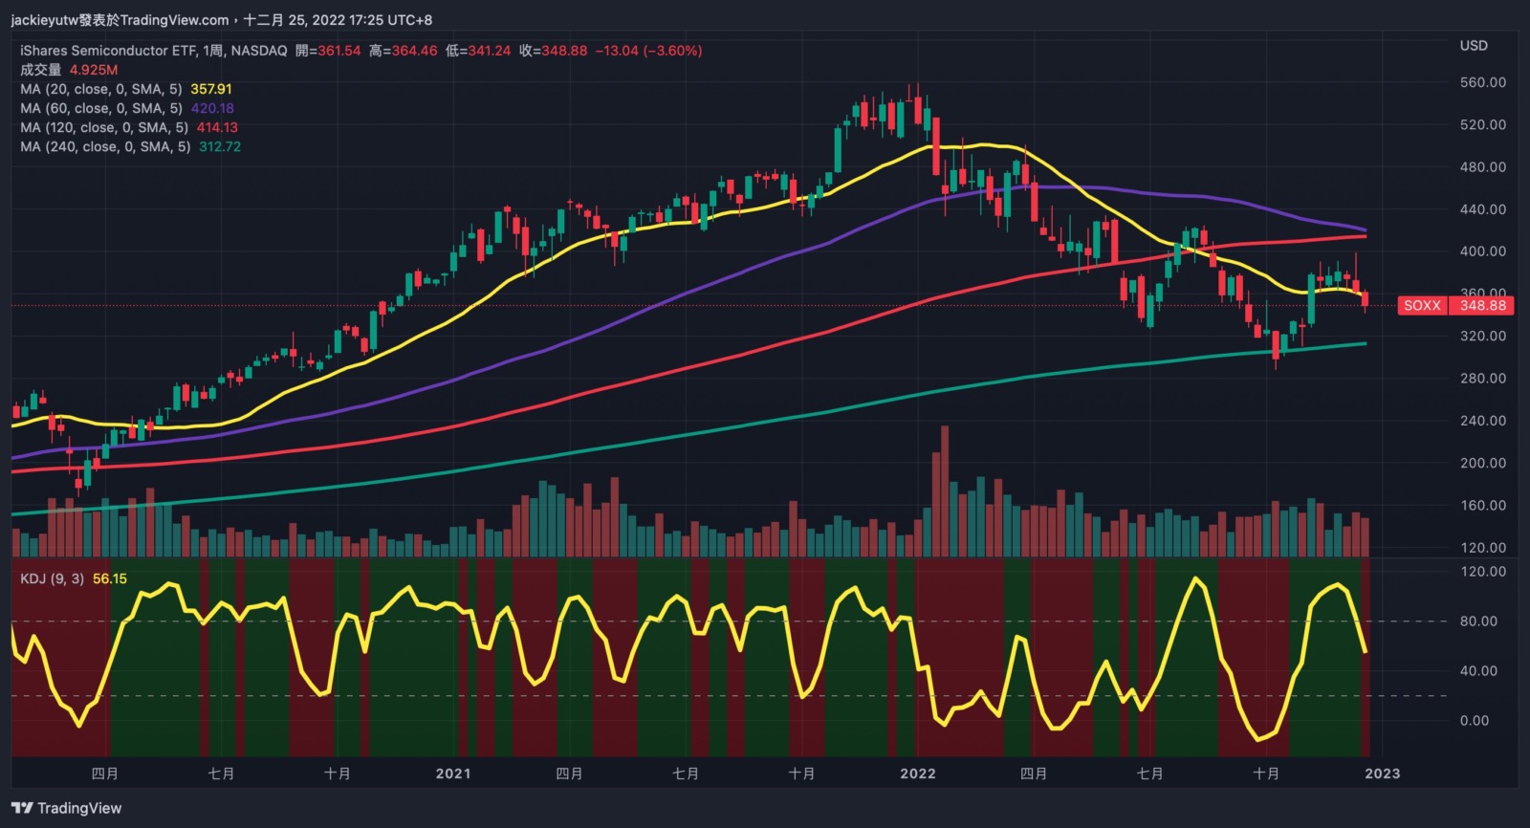Select the 348.88 current price label
The image size is (1530, 828).
click(1482, 306)
